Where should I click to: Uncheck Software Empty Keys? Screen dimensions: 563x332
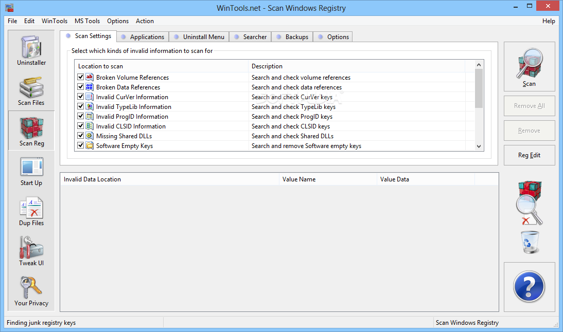tap(80, 145)
